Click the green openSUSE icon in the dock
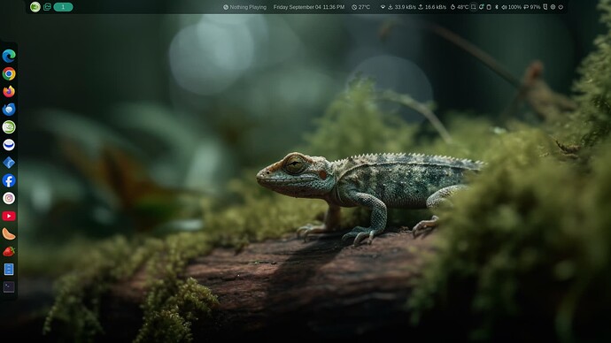Viewport: 611px width, 343px height. 9,127
